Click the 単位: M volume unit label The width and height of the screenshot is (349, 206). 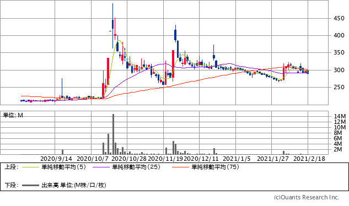click(x=13, y=115)
